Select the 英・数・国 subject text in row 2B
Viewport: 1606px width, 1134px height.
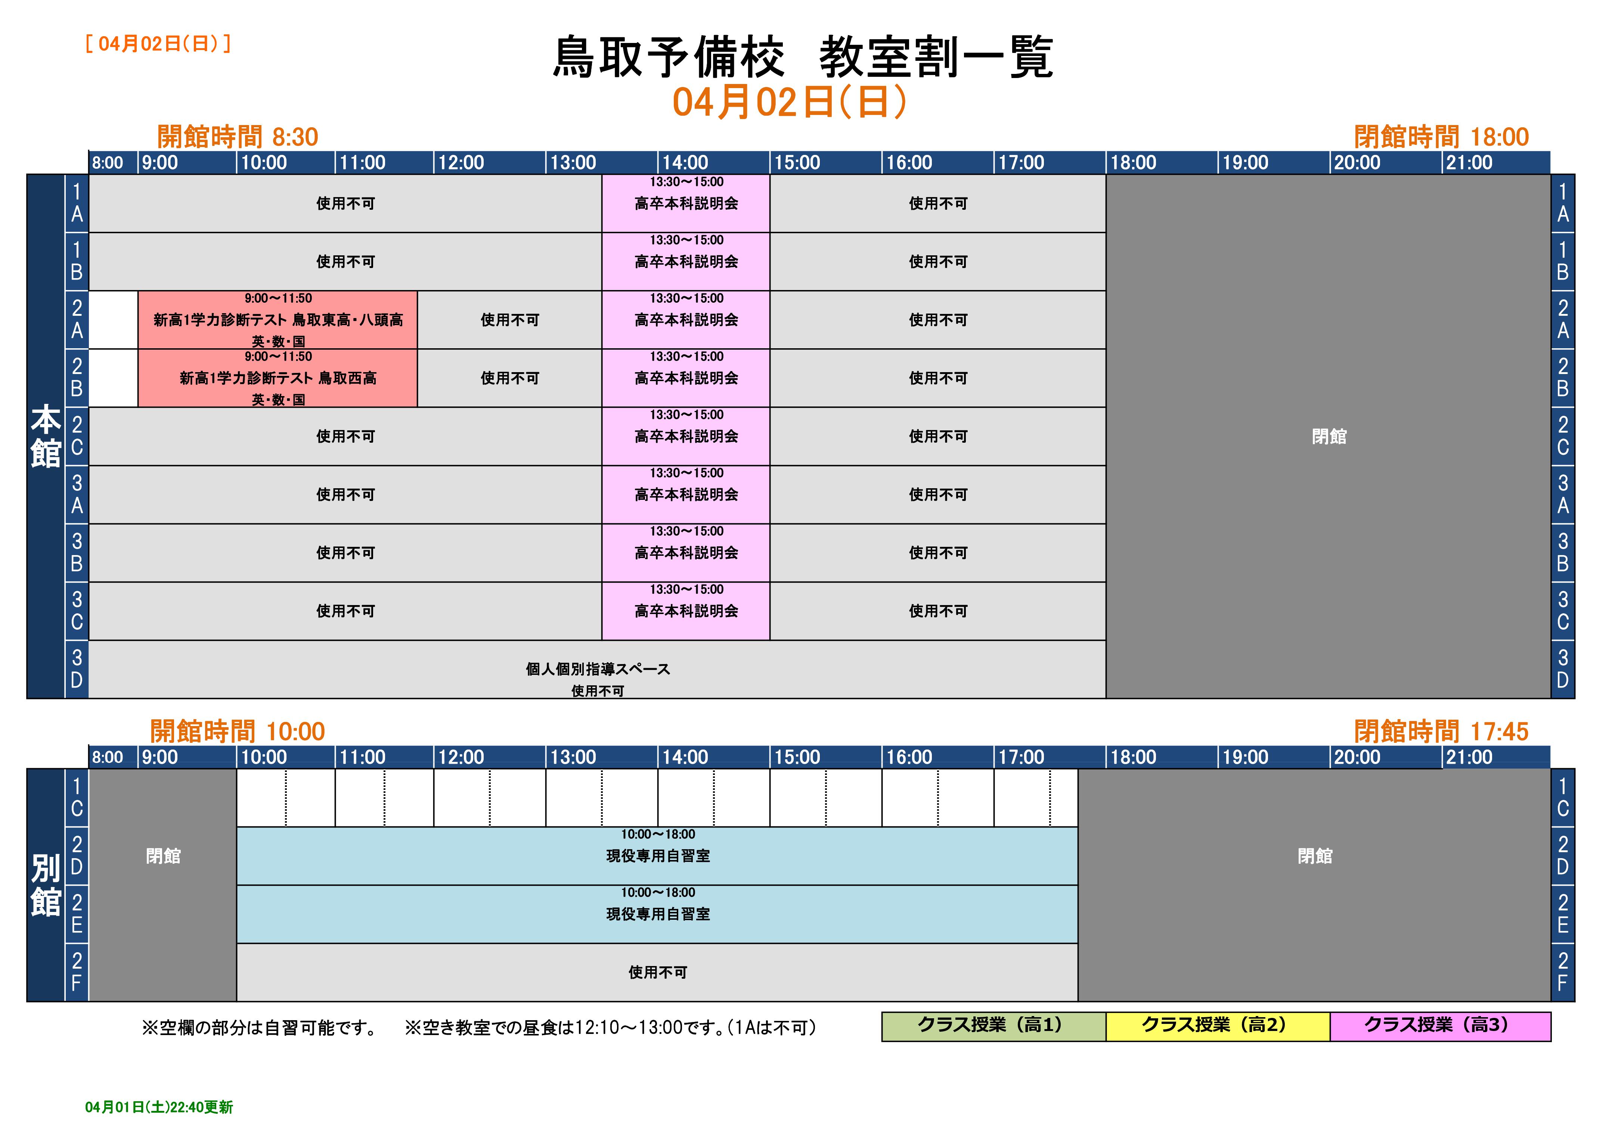pyautogui.click(x=278, y=400)
